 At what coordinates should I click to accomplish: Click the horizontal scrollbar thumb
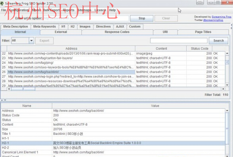pos(23,89)
